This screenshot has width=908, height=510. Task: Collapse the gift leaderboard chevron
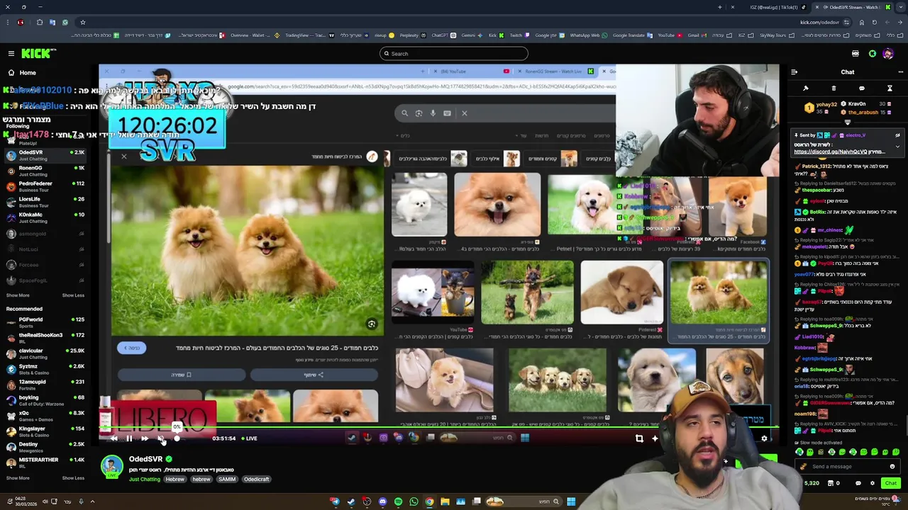pos(848,122)
